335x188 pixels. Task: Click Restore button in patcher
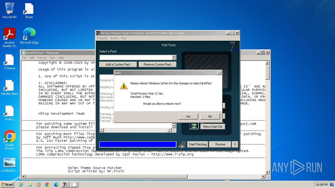click(x=220, y=144)
